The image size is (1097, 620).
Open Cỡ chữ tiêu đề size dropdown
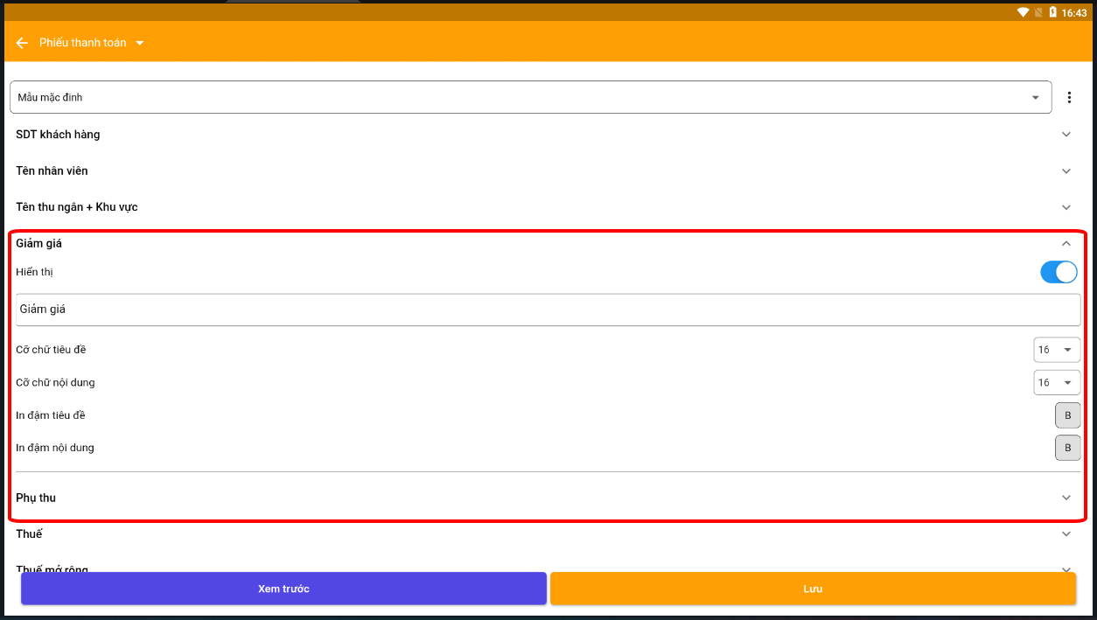[1056, 350]
